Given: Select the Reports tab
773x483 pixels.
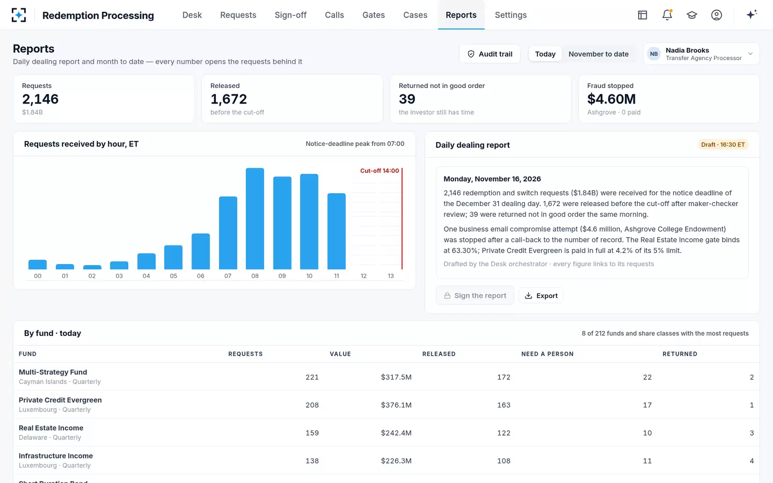Looking at the screenshot, I should coord(461,15).
